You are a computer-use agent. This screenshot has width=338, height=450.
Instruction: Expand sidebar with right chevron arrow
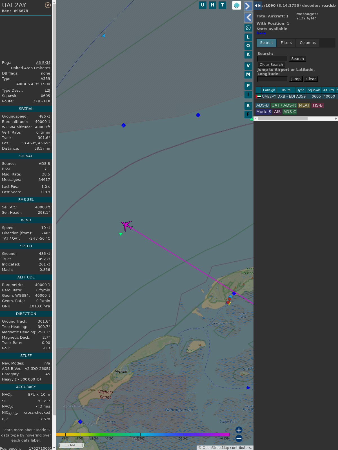(248, 6)
